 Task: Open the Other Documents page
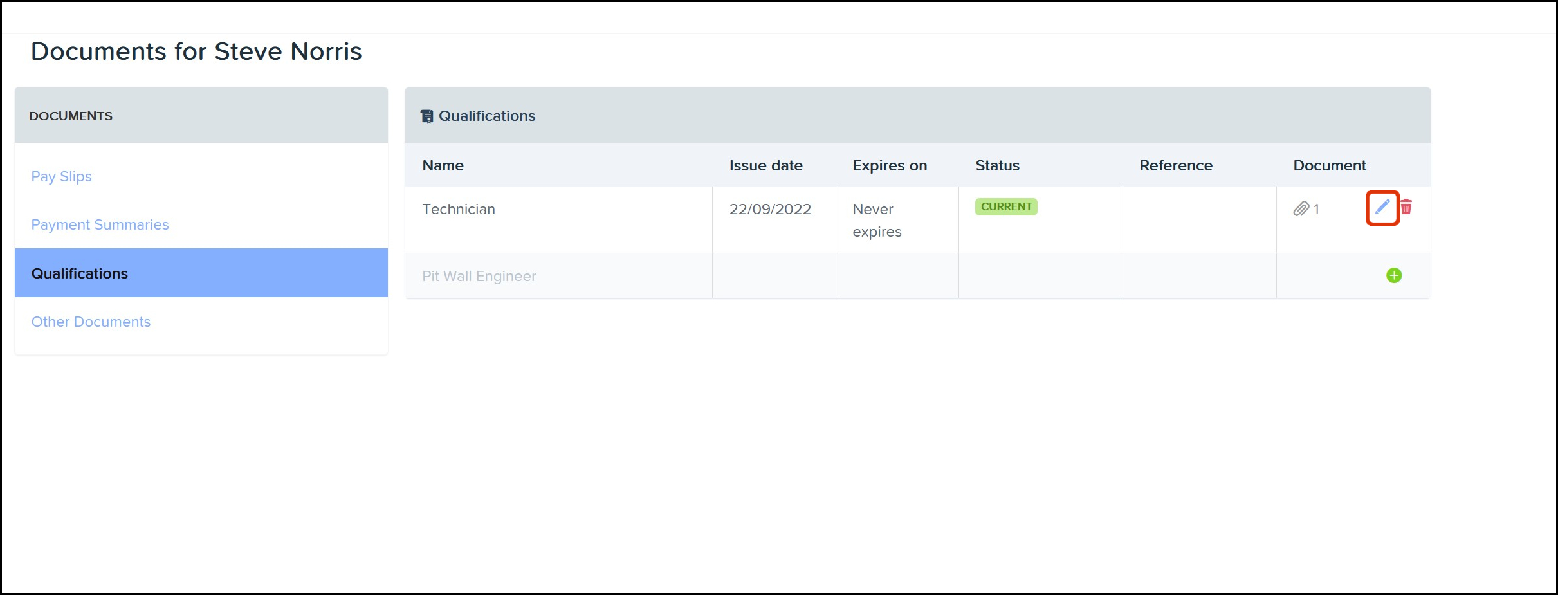click(x=91, y=322)
